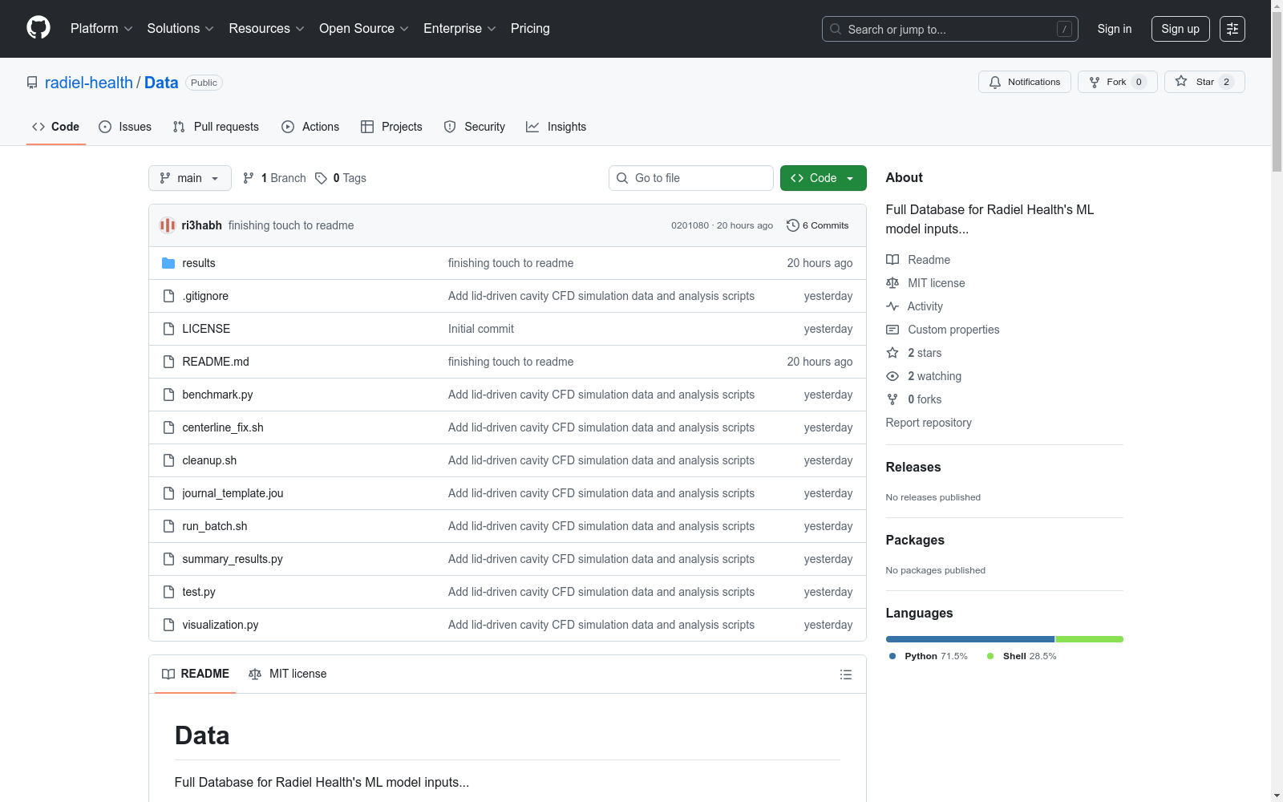Image resolution: width=1283 pixels, height=802 pixels.
Task: Click the Custom properties note icon
Action: [x=892, y=330]
